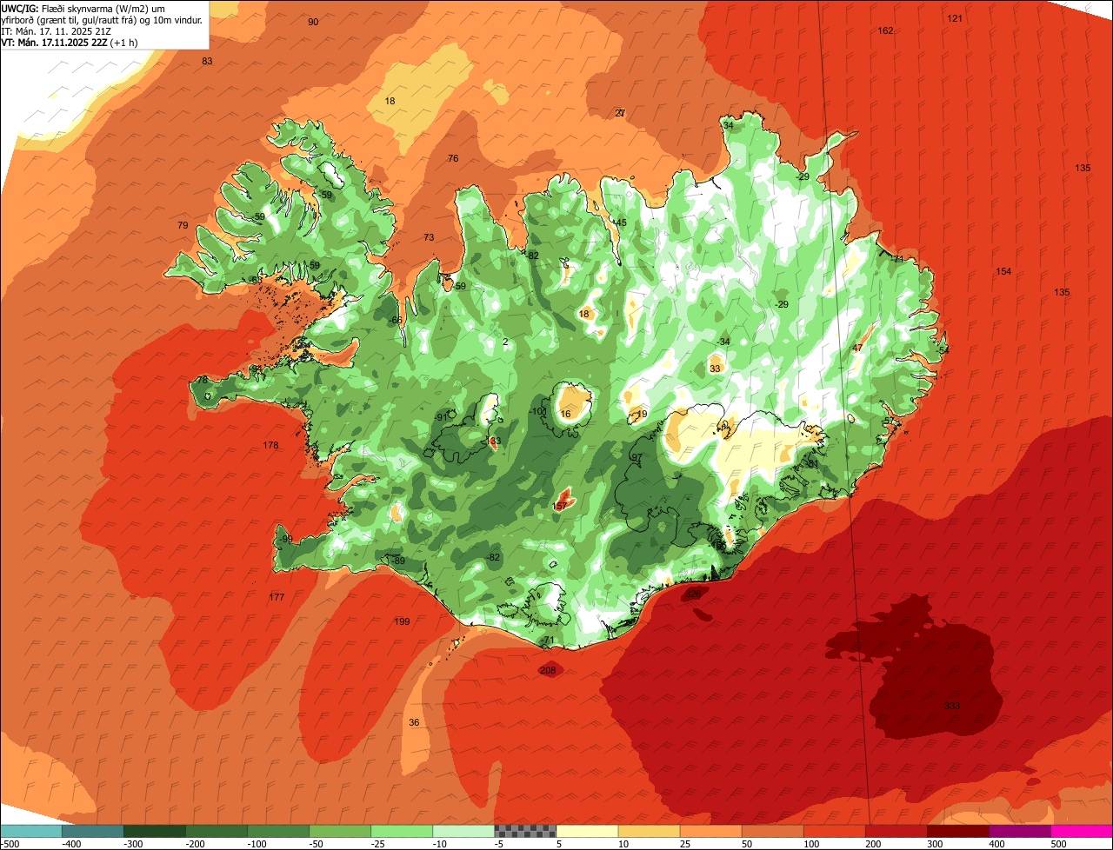The image size is (1113, 850).
Task: Pick the legend swatch between 200 and 300
Action: coord(896,831)
